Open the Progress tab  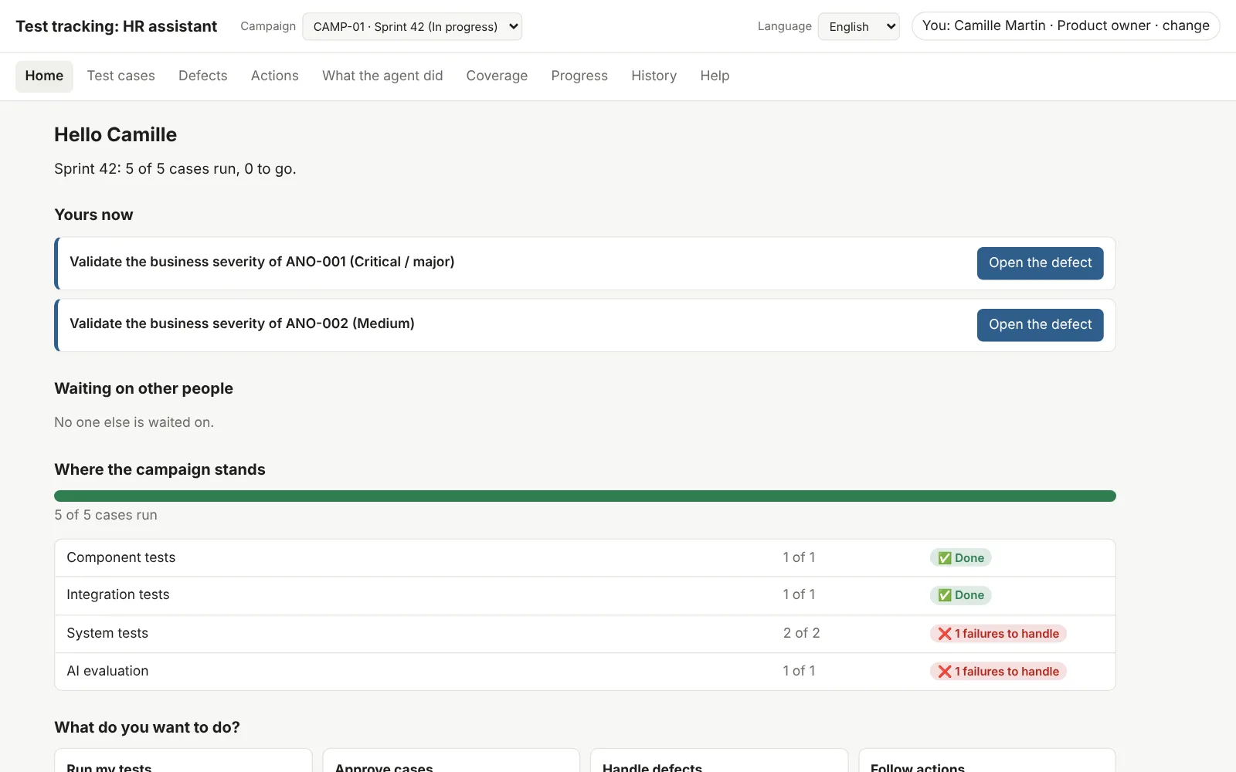(x=579, y=76)
